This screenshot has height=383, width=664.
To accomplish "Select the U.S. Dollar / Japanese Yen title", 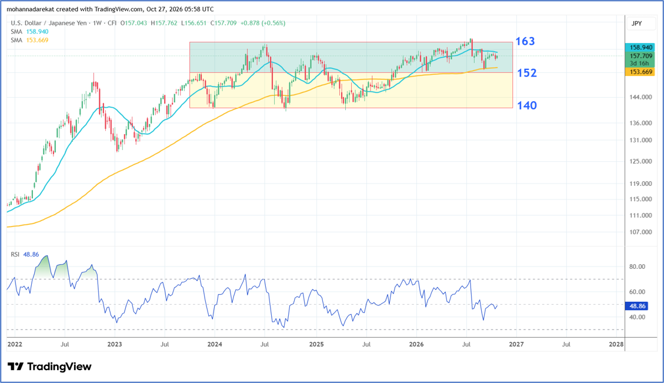I will point(49,23).
